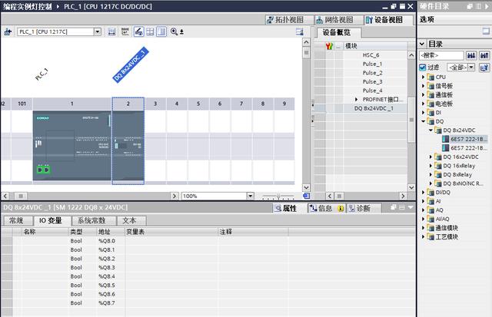Select the IO 变量 tab
Screen dimensions: 492x317
tap(50, 220)
